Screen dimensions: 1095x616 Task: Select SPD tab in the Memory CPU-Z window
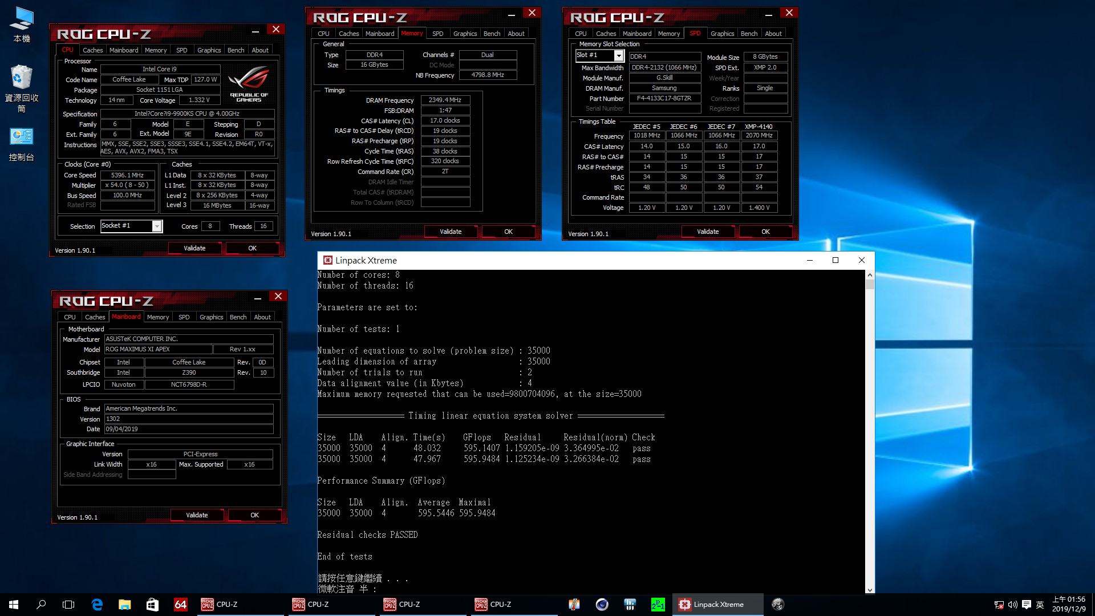coord(437,34)
